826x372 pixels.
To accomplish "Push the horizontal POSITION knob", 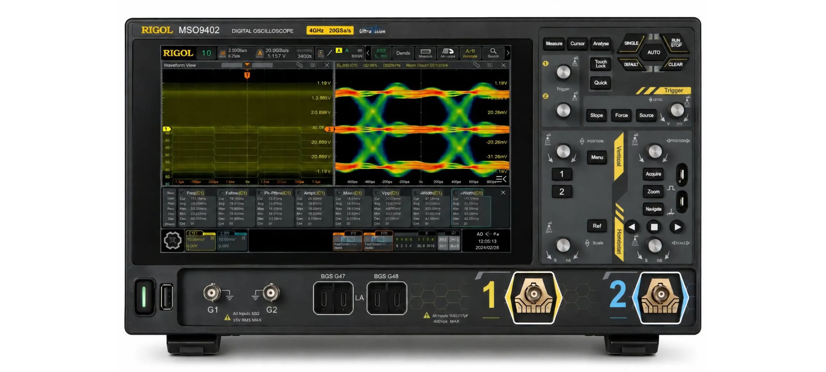I will click(655, 152).
